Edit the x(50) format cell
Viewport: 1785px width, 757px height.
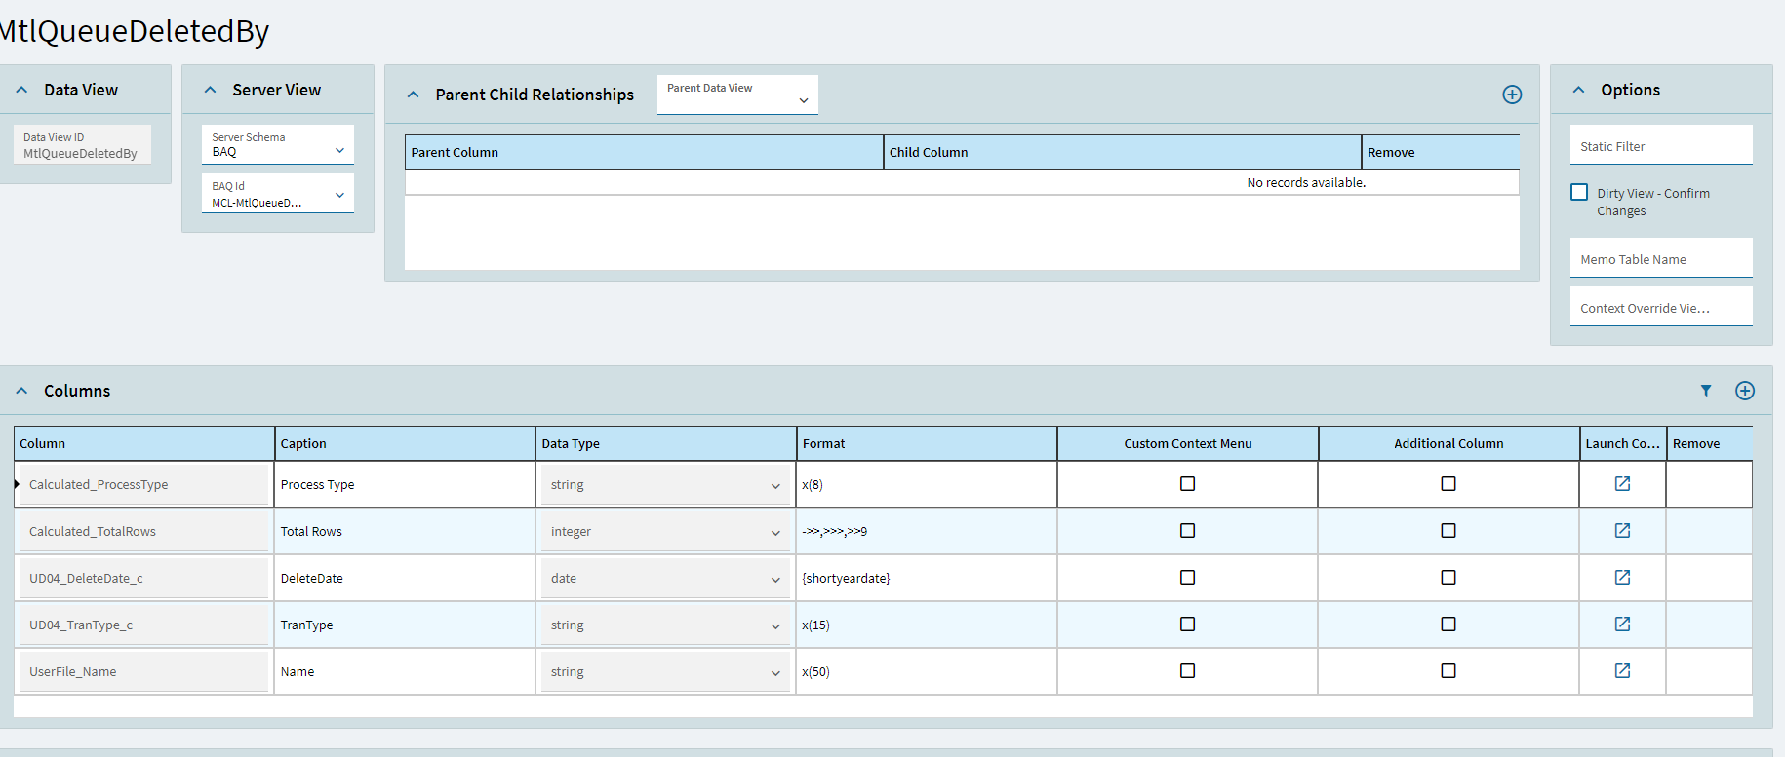click(x=927, y=671)
